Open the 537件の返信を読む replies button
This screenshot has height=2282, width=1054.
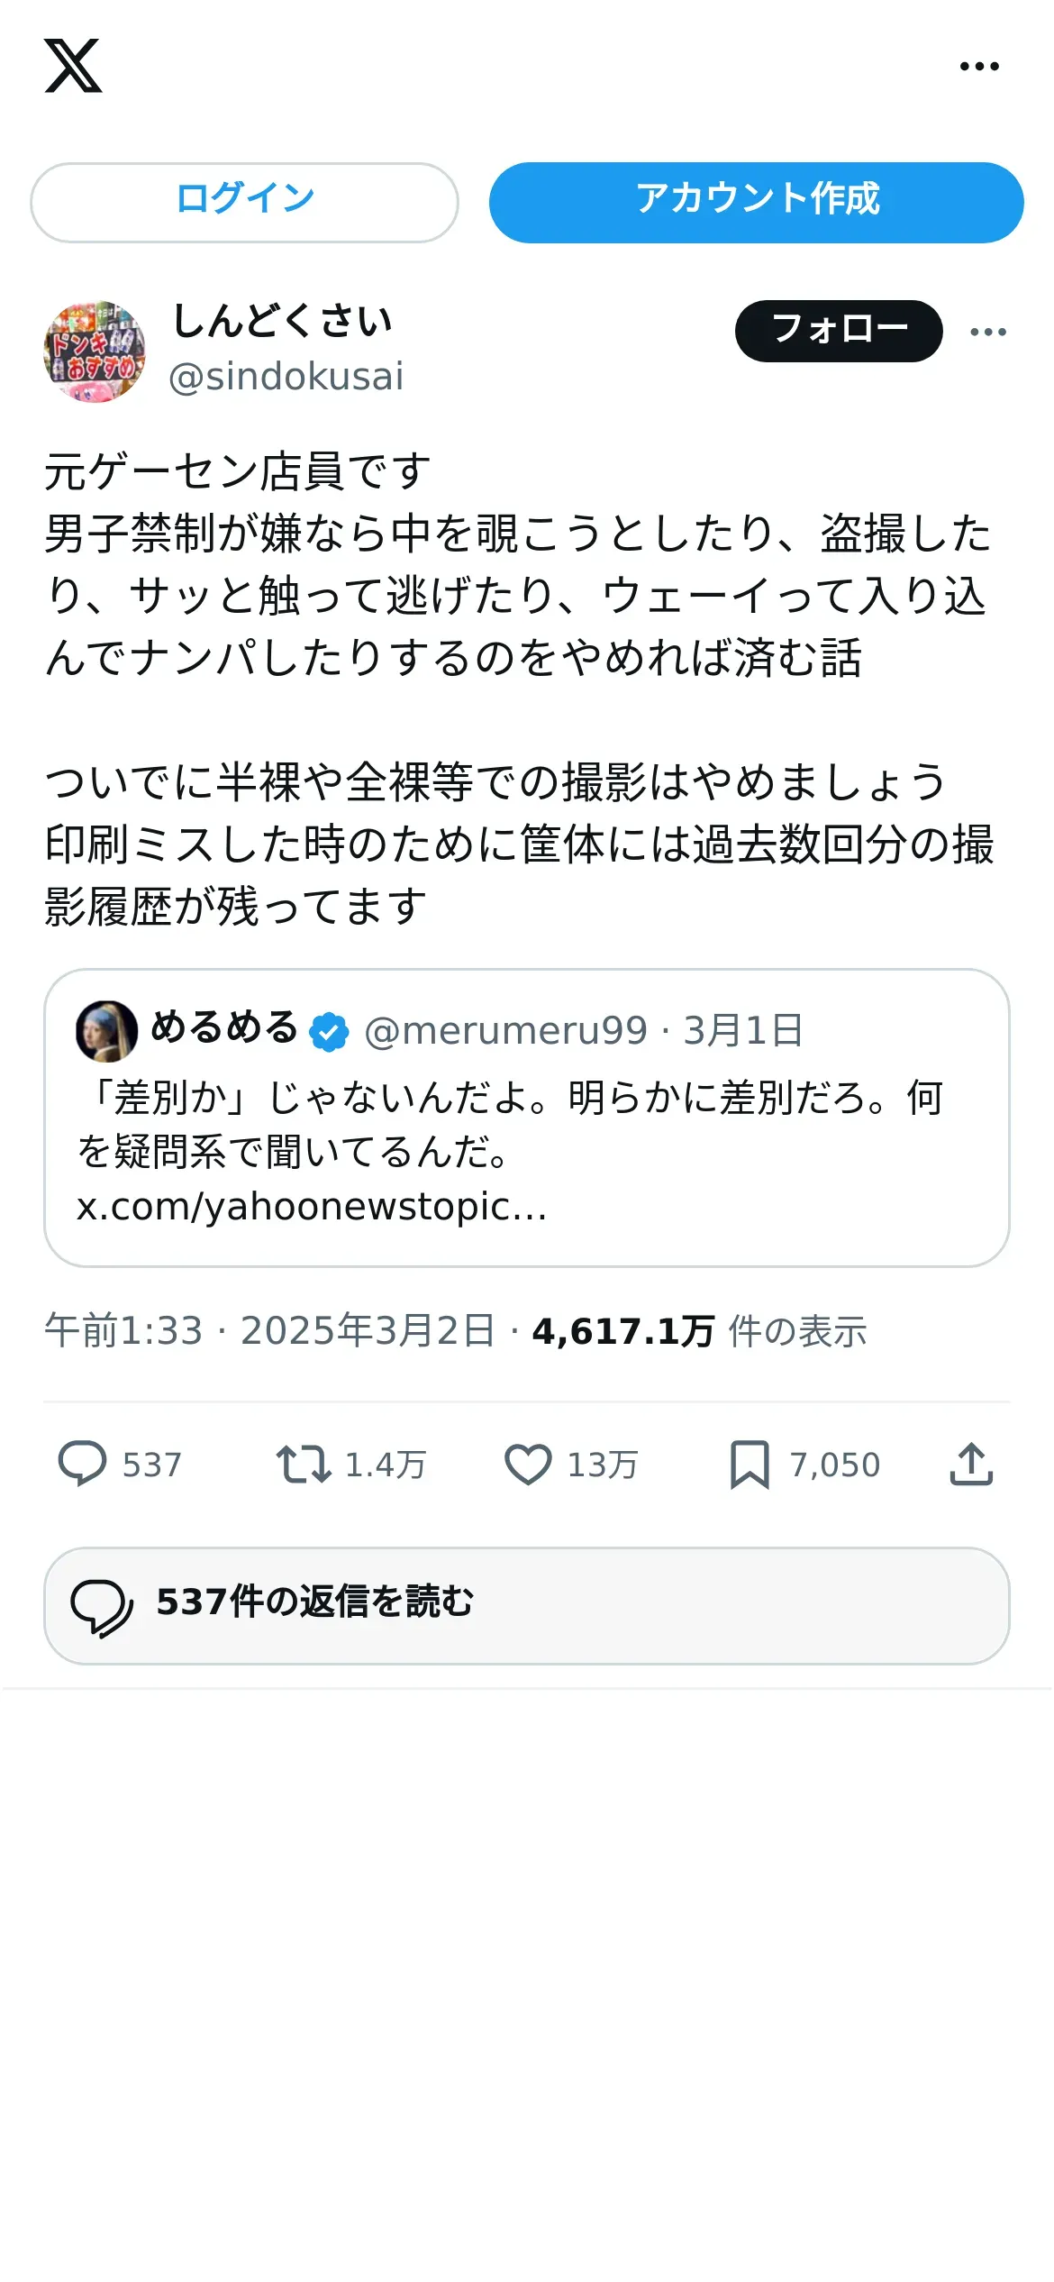[527, 1606]
